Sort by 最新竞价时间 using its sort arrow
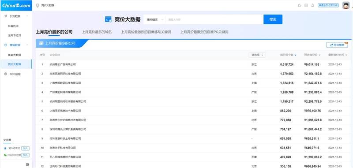353x168 pixels. pos(346,55)
